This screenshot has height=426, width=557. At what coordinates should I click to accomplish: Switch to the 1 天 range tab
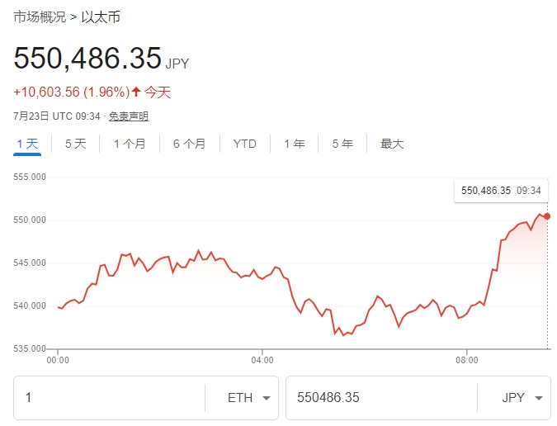click(x=27, y=144)
